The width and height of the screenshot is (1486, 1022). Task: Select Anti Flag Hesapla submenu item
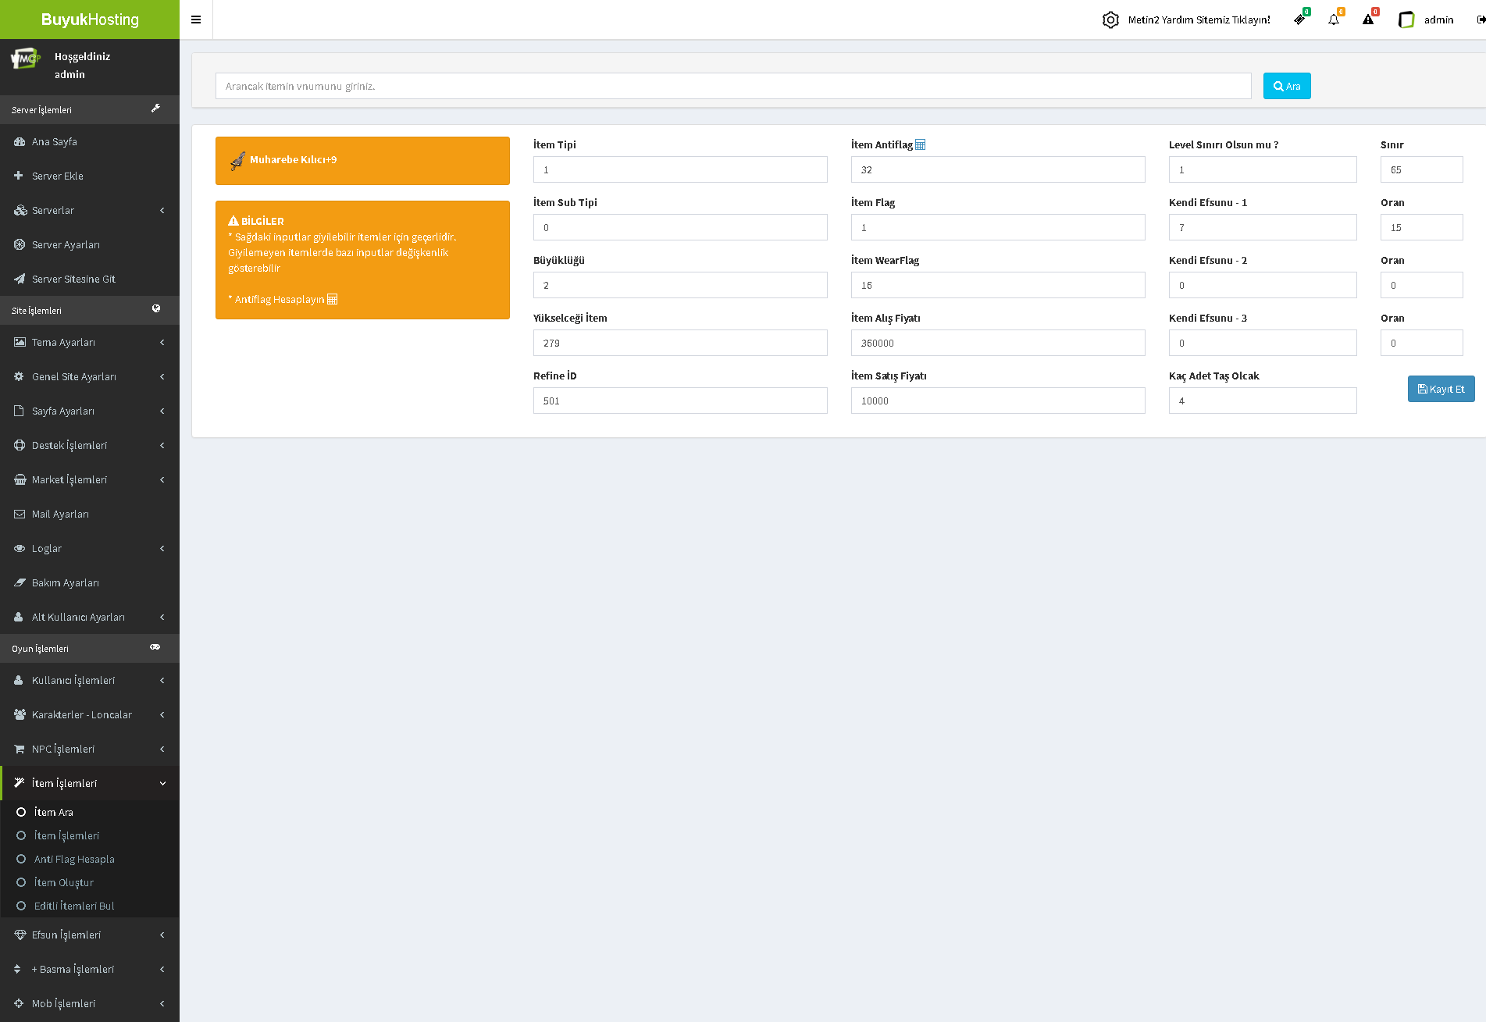pos(74,859)
